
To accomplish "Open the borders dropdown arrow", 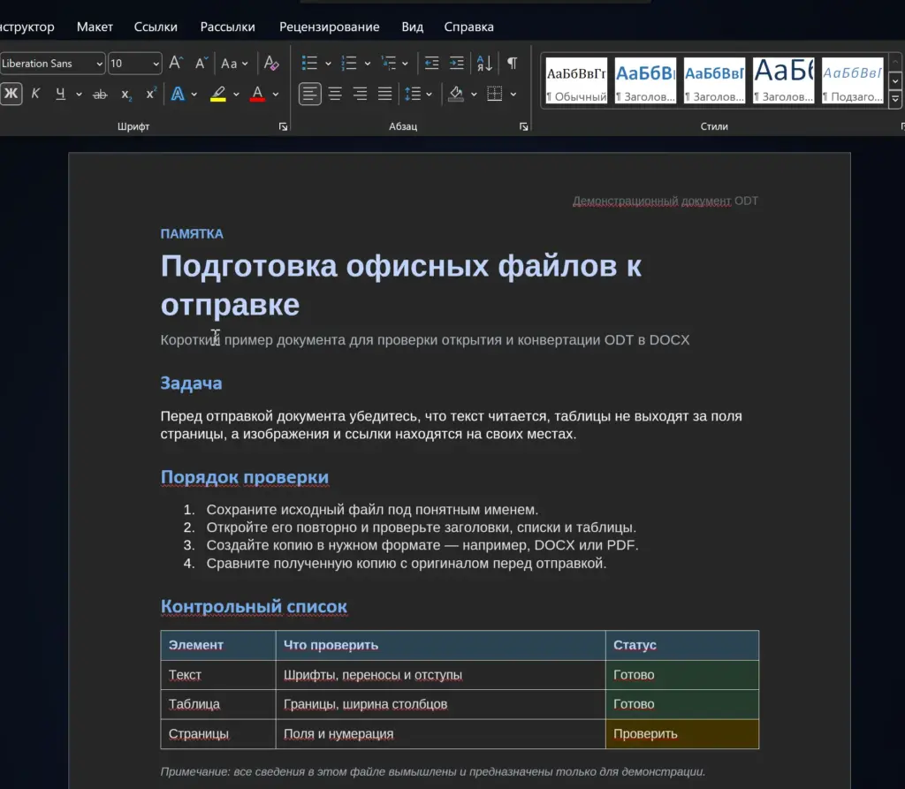I will coord(513,94).
